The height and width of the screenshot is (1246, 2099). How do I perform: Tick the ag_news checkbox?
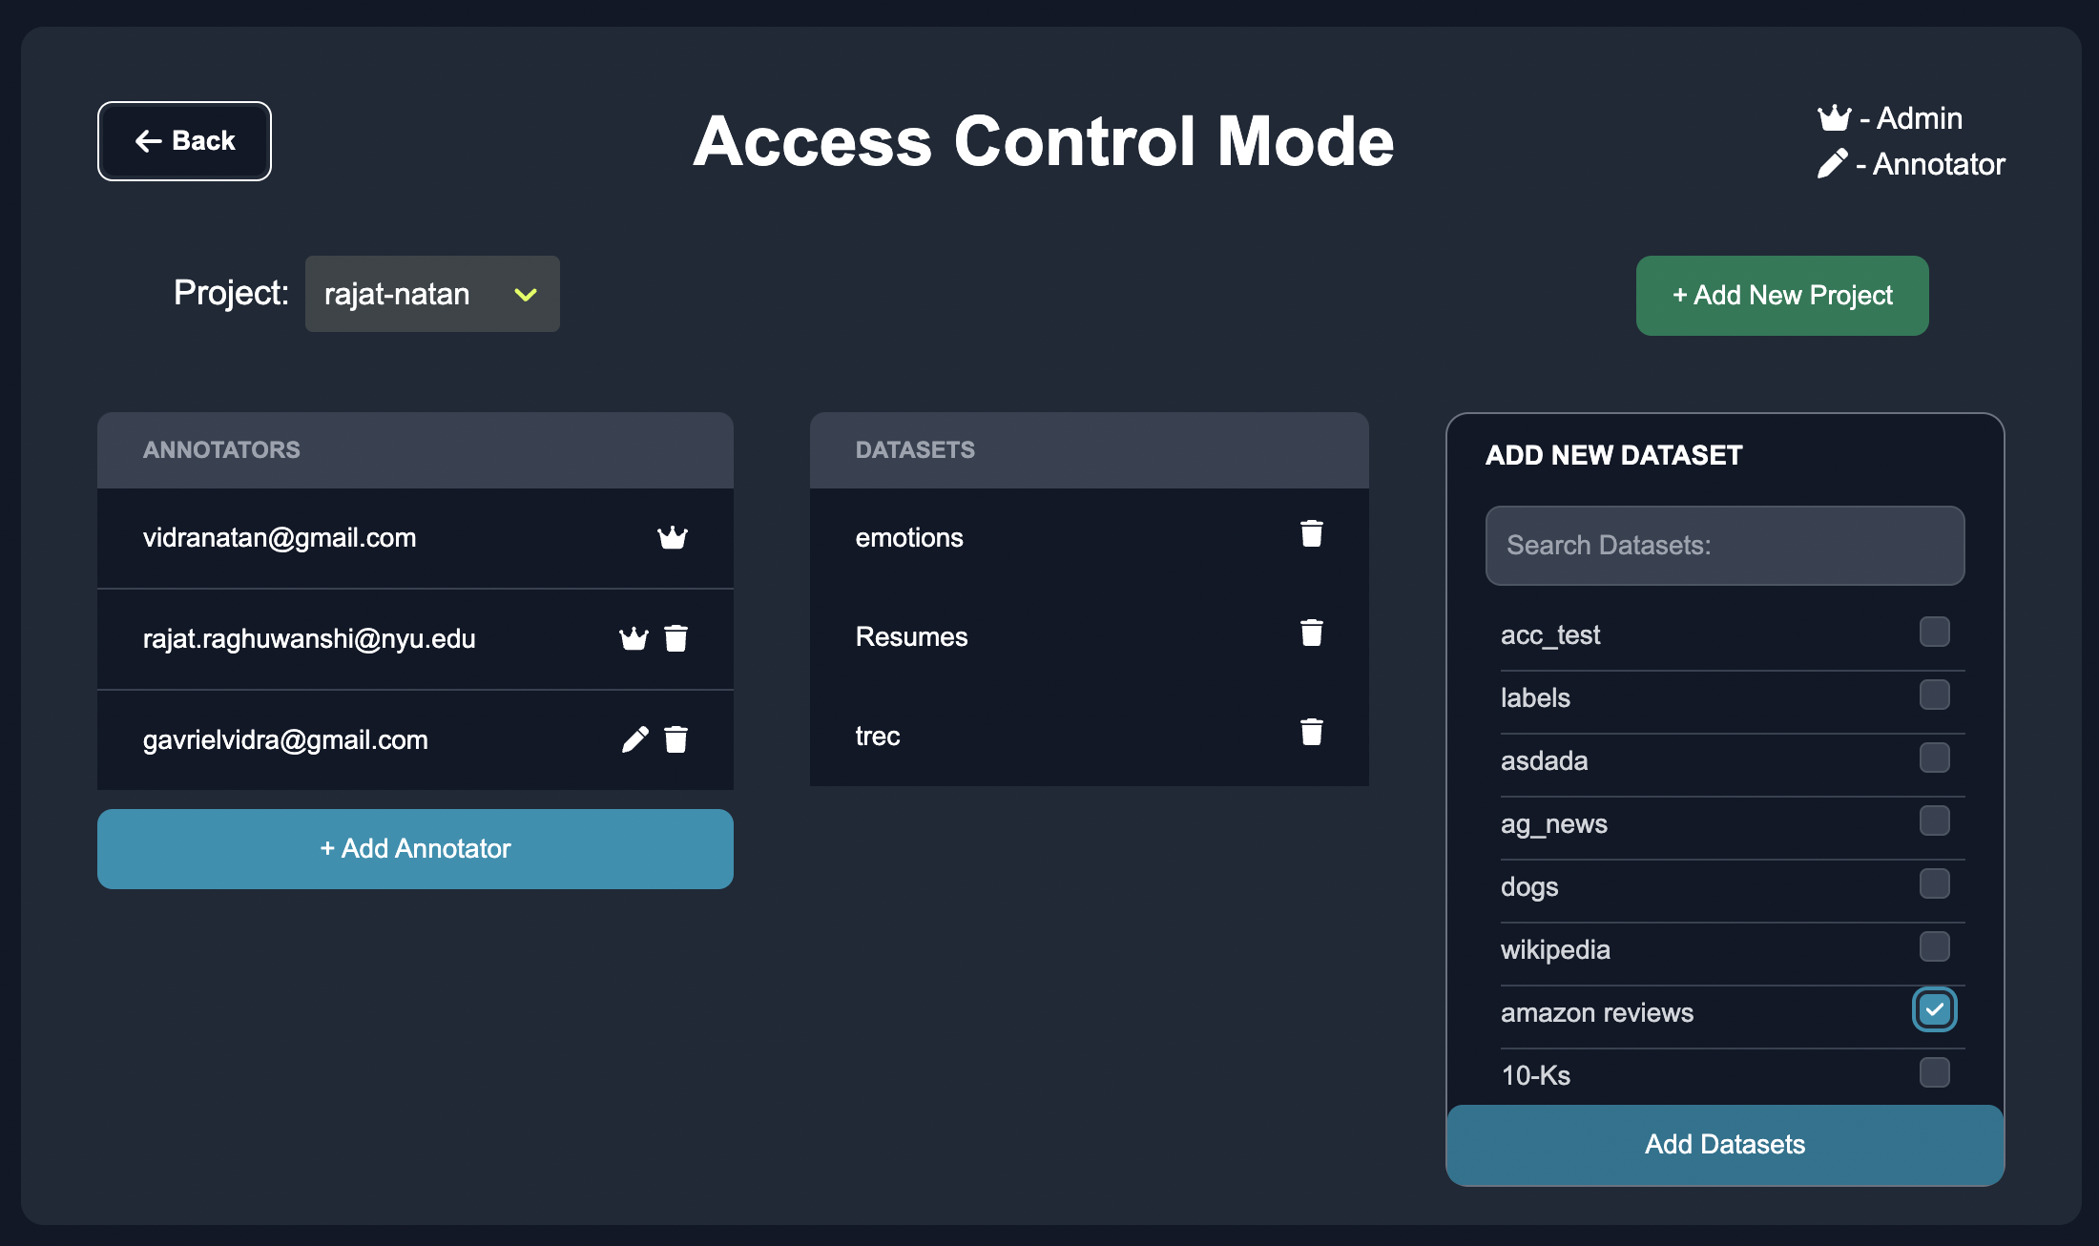pos(1934,820)
